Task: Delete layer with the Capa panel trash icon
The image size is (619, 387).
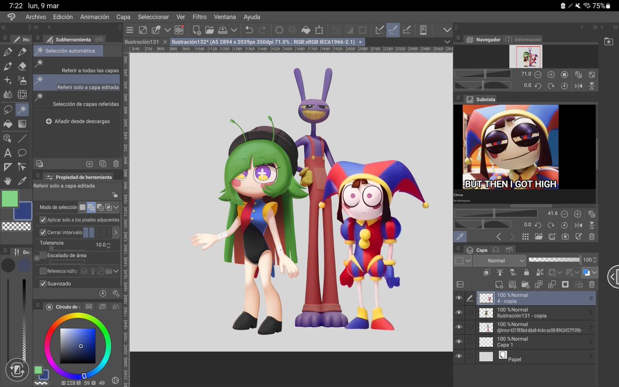Action: click(x=592, y=284)
